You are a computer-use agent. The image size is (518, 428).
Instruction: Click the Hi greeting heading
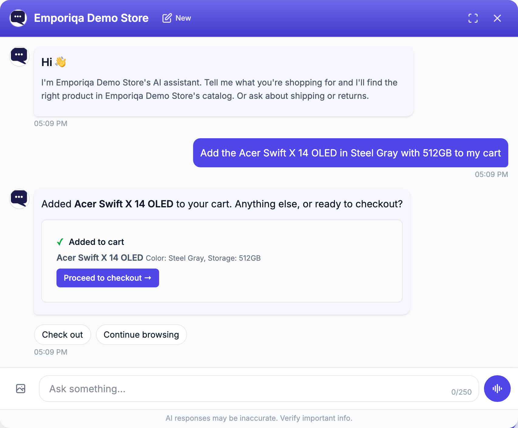point(53,62)
